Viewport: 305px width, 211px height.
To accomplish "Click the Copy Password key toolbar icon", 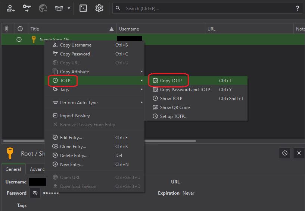I will click(27, 8).
